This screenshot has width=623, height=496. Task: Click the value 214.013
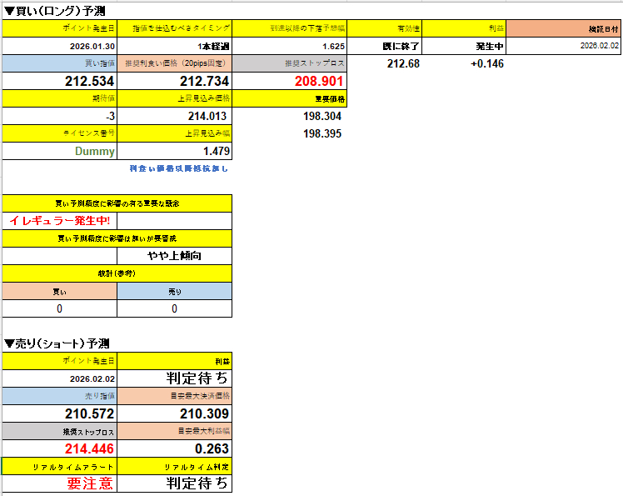coord(174,116)
